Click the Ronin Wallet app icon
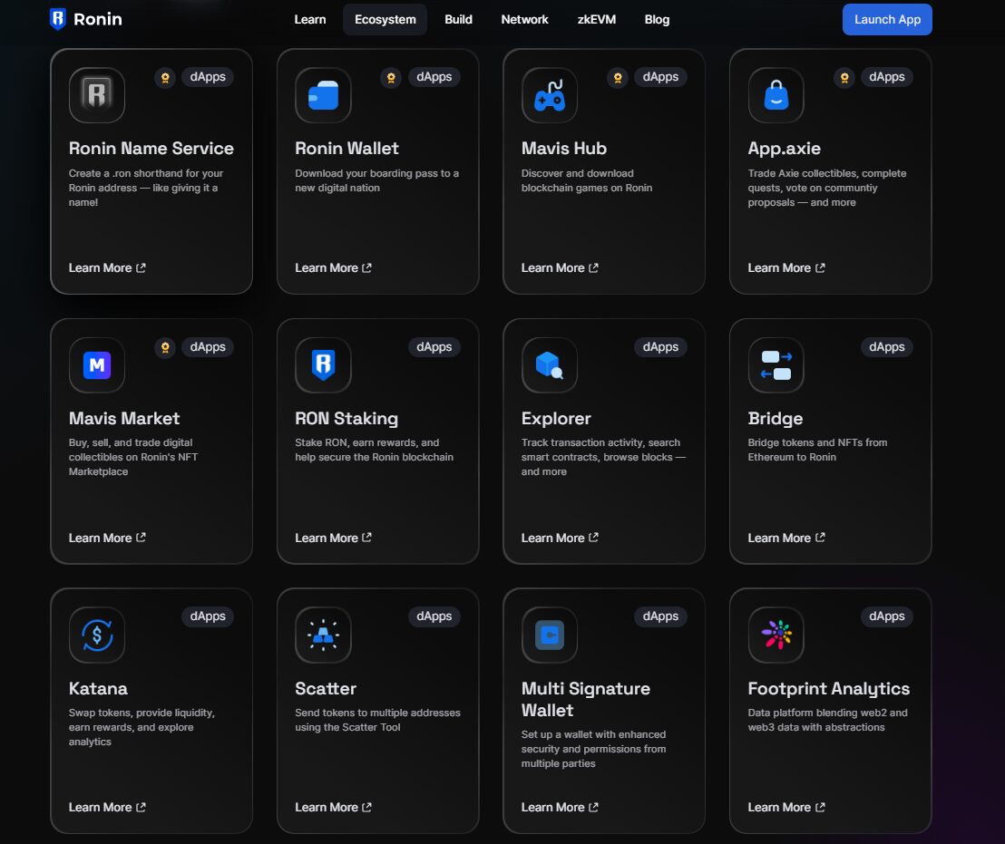 323,95
